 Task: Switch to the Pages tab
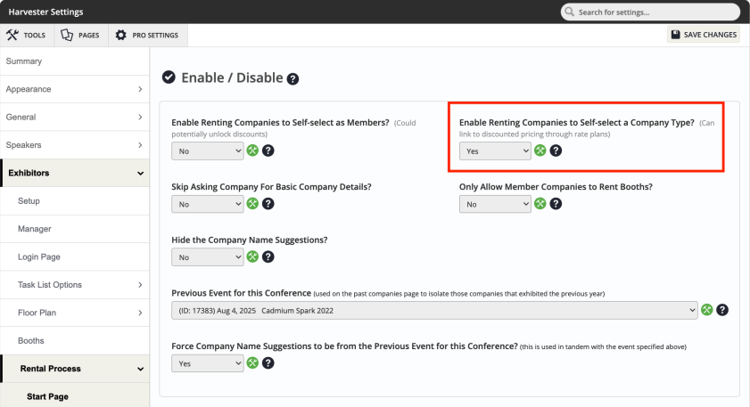coord(81,36)
